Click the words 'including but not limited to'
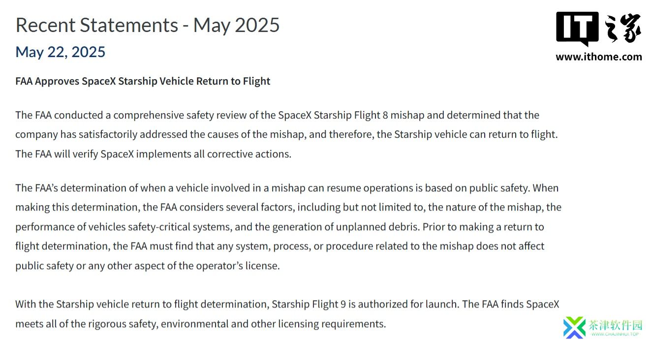 coord(361,207)
